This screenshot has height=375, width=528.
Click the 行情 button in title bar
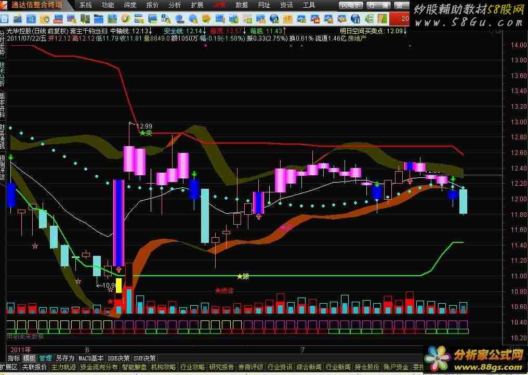pos(378,5)
